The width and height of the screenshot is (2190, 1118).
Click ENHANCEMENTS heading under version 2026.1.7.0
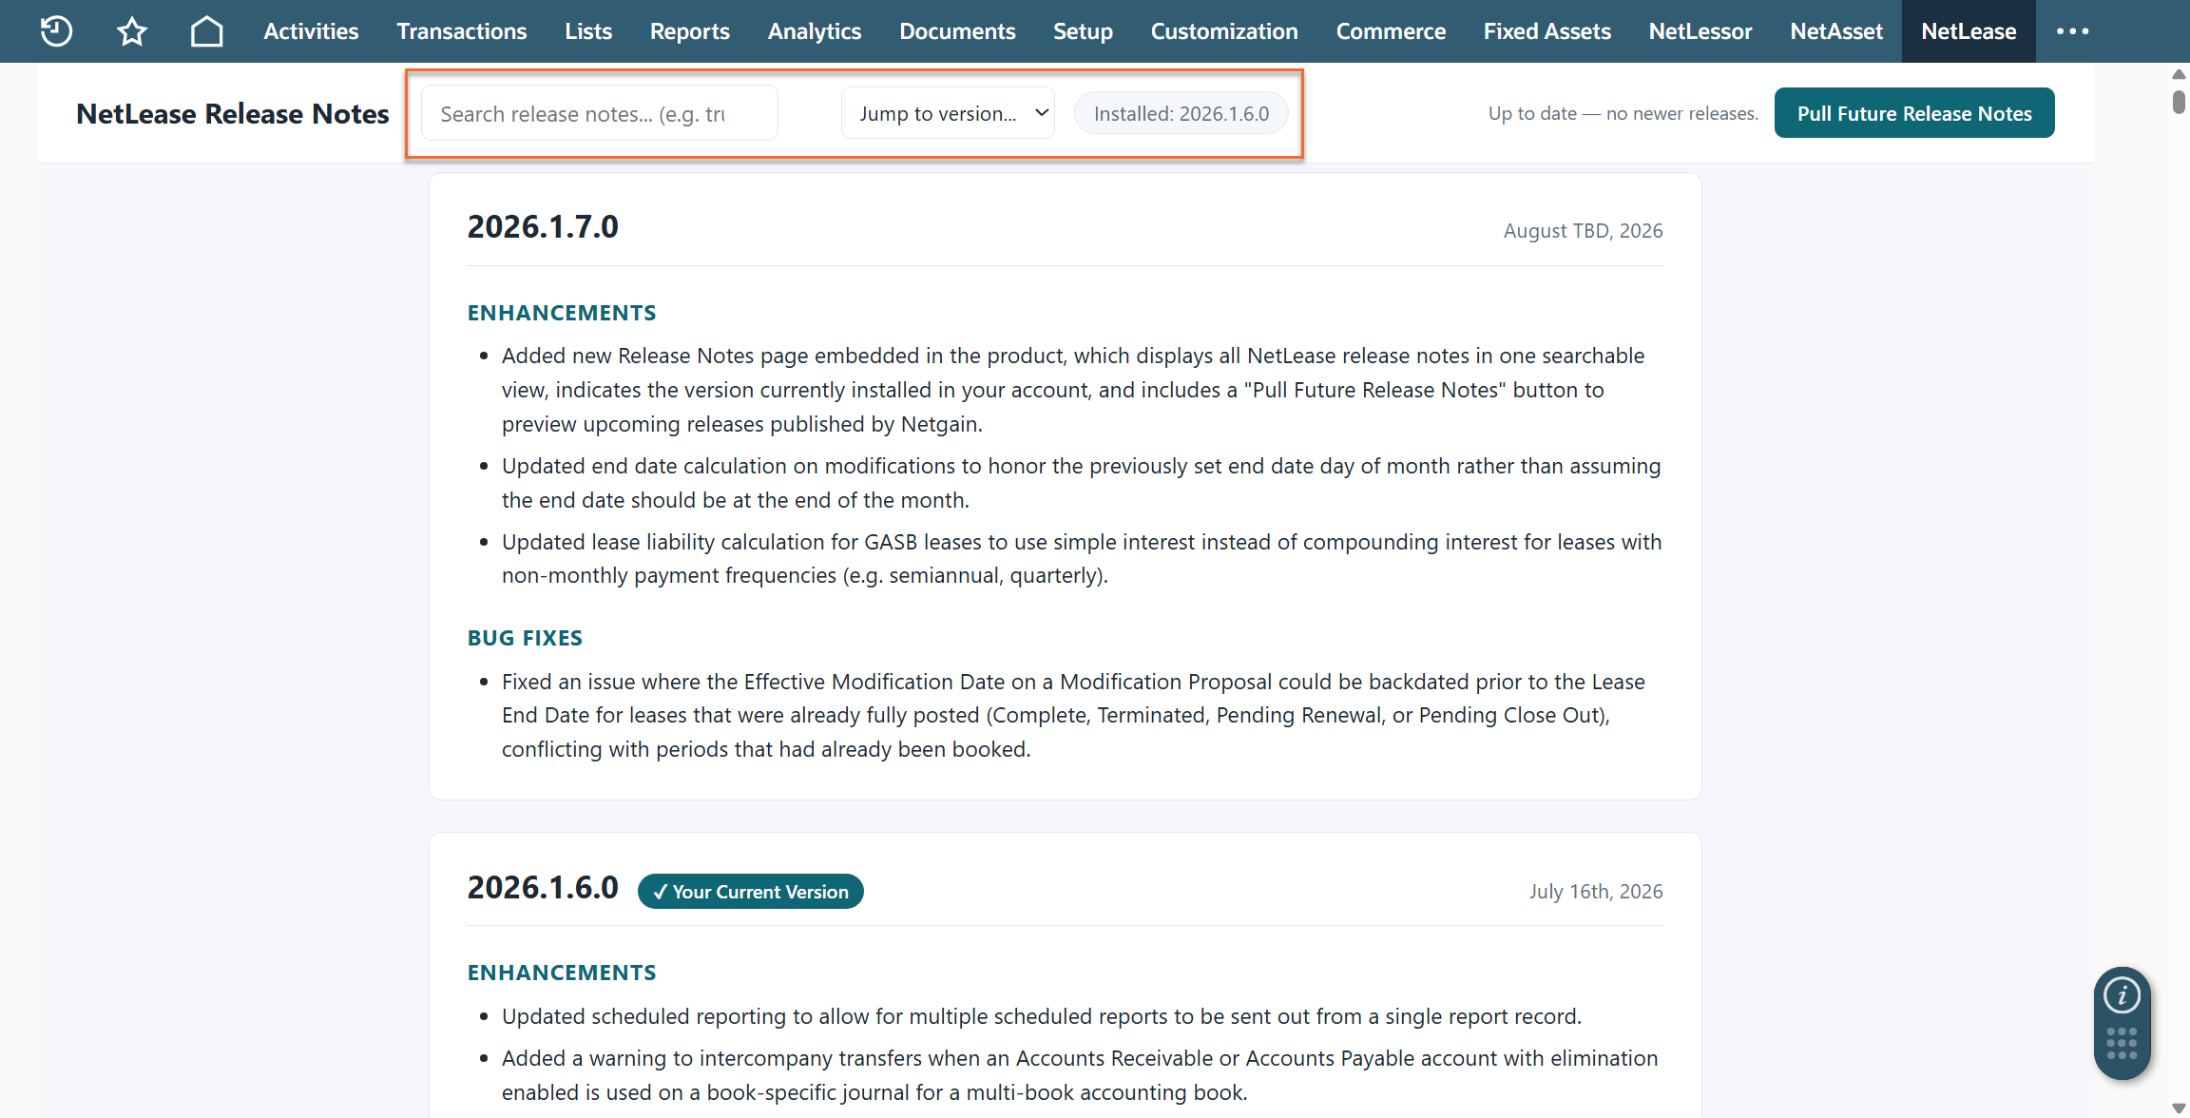(x=562, y=313)
